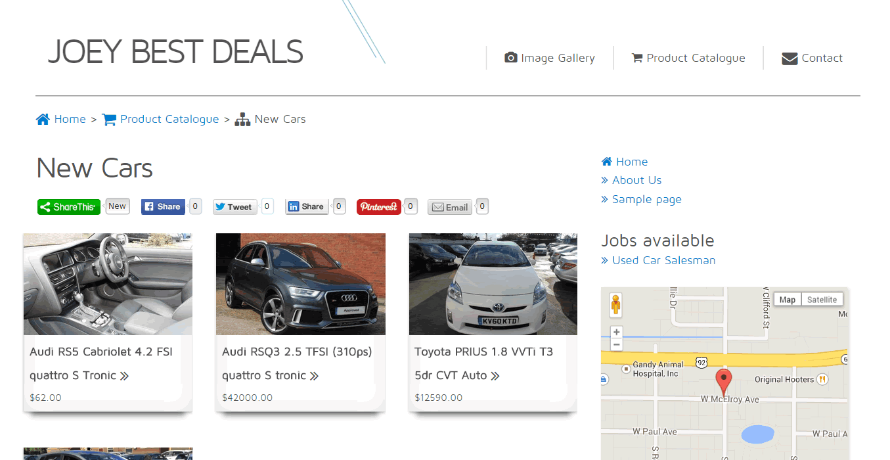Click the red location pin on map
Image resolution: width=890 pixels, height=460 pixels.
click(x=723, y=382)
